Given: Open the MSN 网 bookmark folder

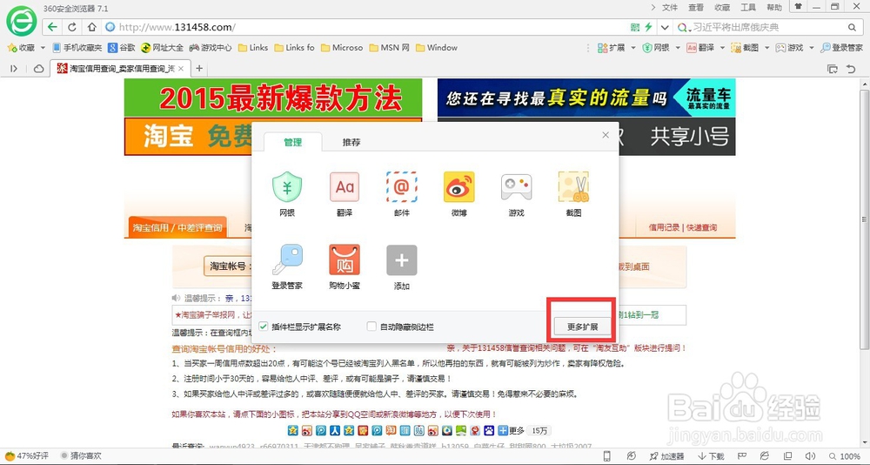Looking at the screenshot, I should (x=389, y=48).
